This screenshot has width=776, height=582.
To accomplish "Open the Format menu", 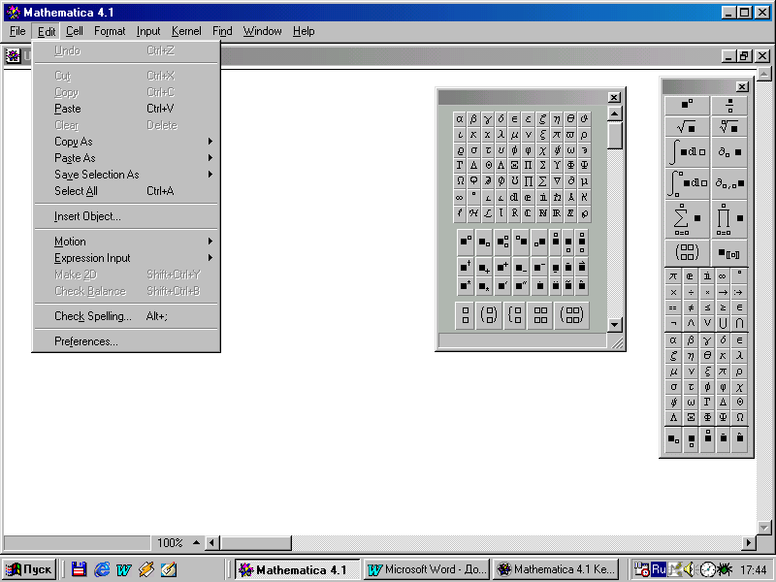I will (x=110, y=31).
